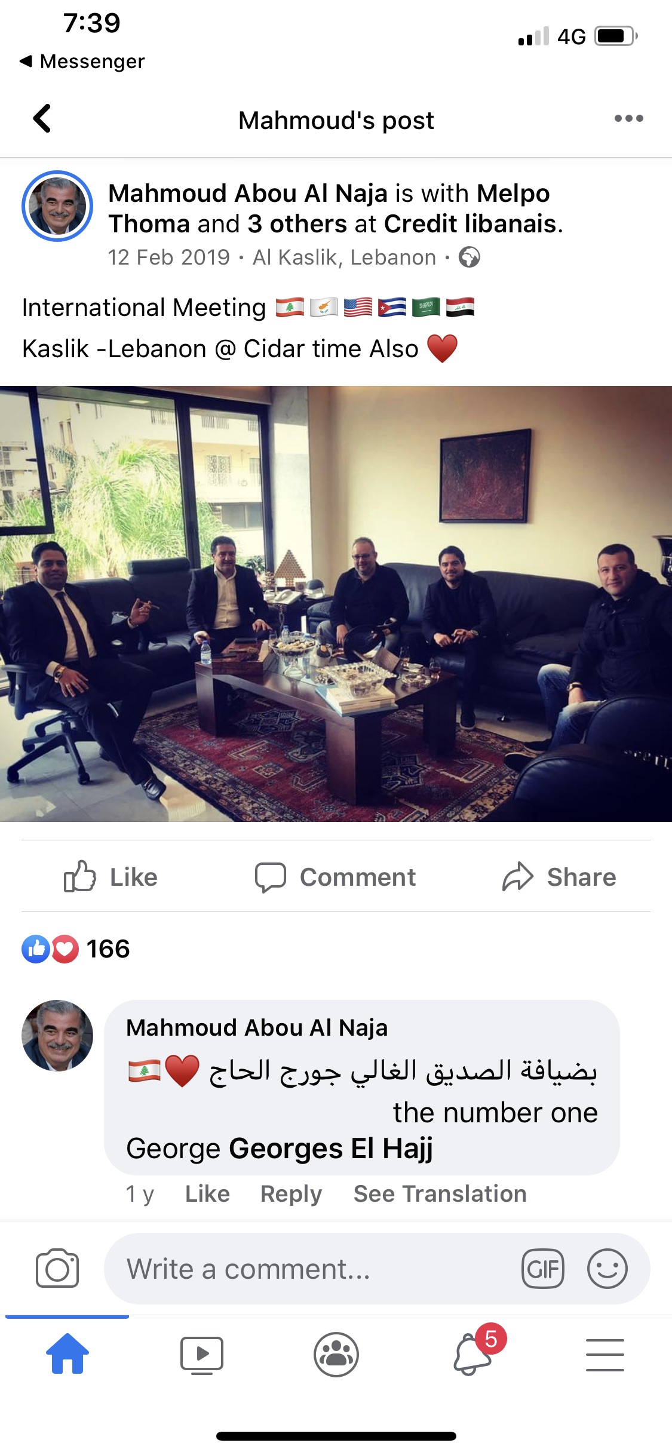Image resolution: width=672 pixels, height=1455 pixels.
Task: Switch to the Home tab
Action: coord(67,1354)
